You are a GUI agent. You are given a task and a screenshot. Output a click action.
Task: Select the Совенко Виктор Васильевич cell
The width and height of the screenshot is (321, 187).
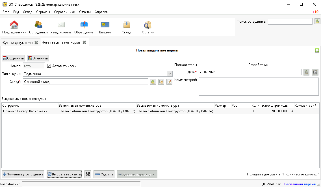[30, 111]
